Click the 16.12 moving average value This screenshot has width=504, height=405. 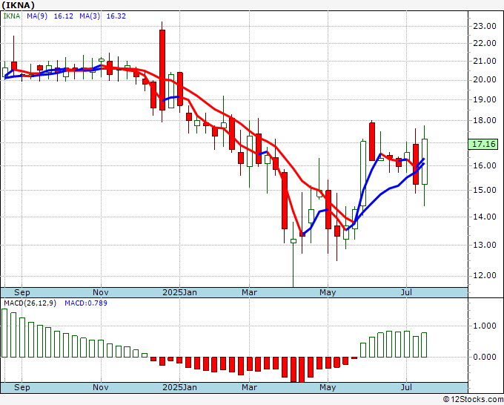[63, 16]
